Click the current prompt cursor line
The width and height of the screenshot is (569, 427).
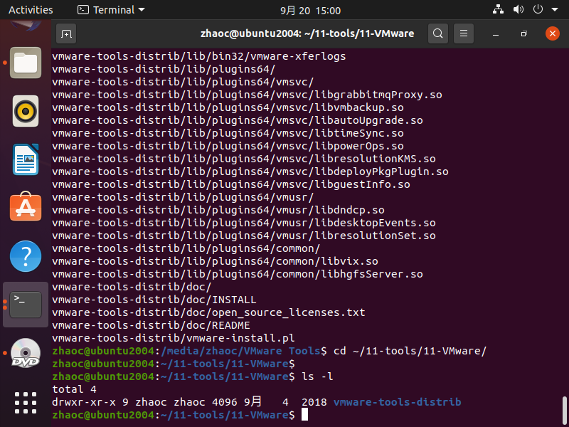click(180, 415)
